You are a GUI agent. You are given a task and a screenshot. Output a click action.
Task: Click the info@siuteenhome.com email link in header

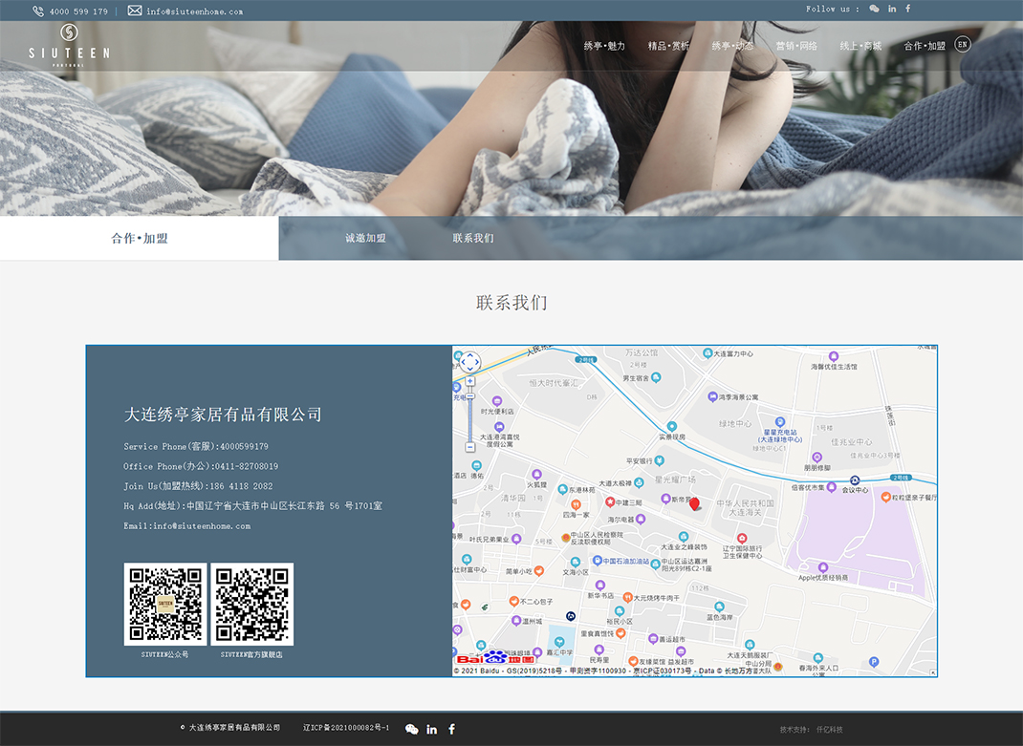(x=194, y=11)
